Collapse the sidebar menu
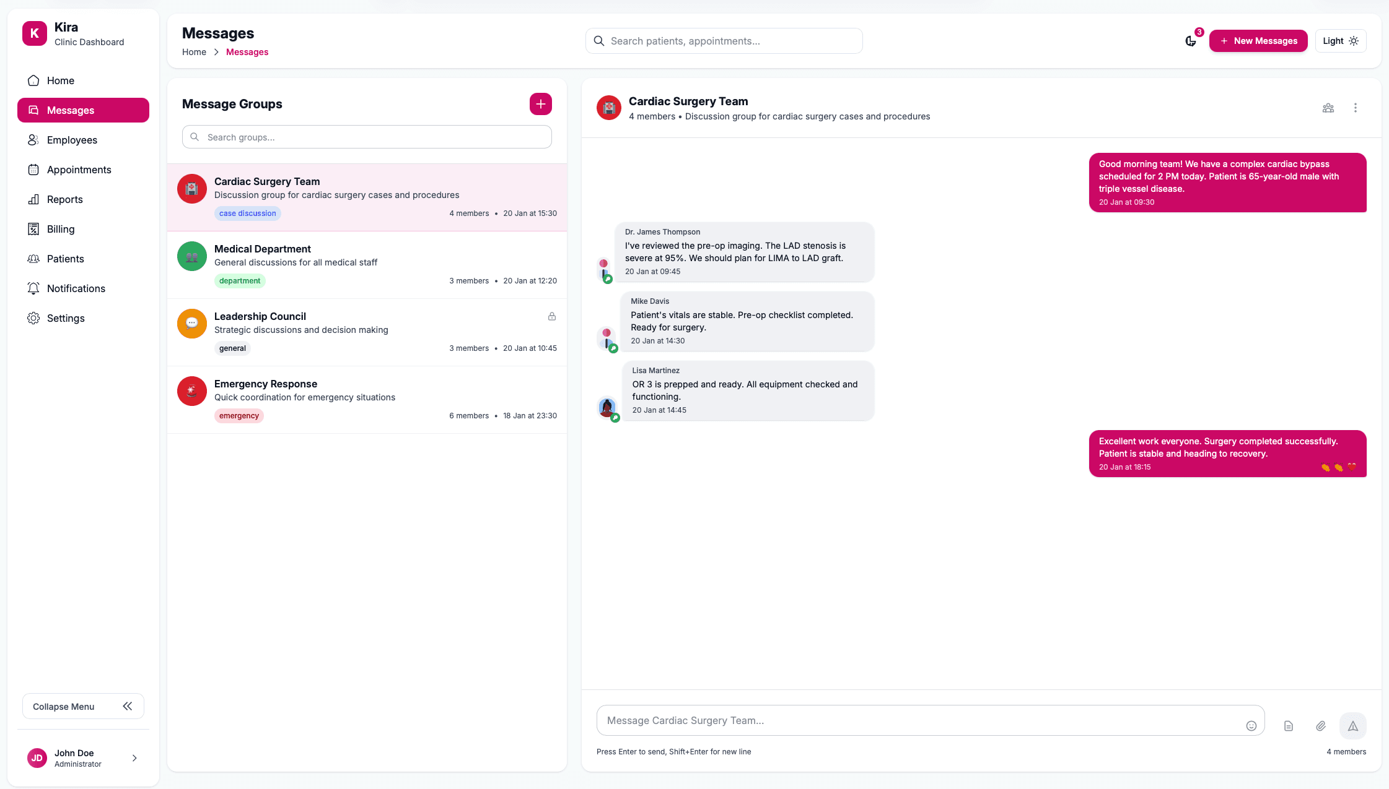 83,706
